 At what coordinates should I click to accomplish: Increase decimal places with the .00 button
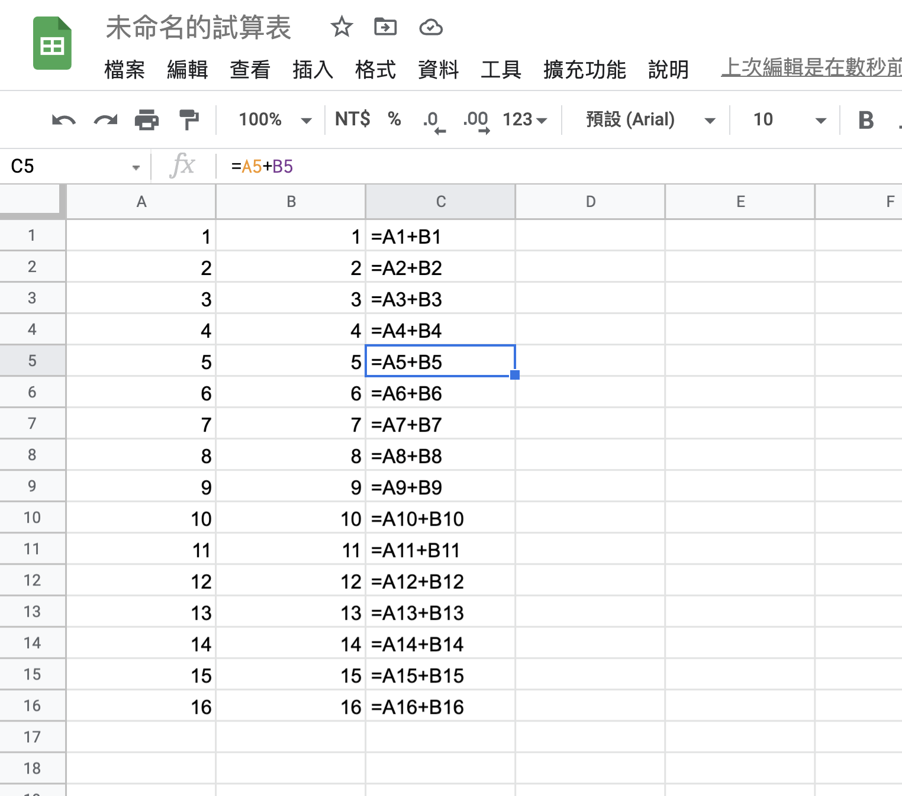tap(476, 120)
